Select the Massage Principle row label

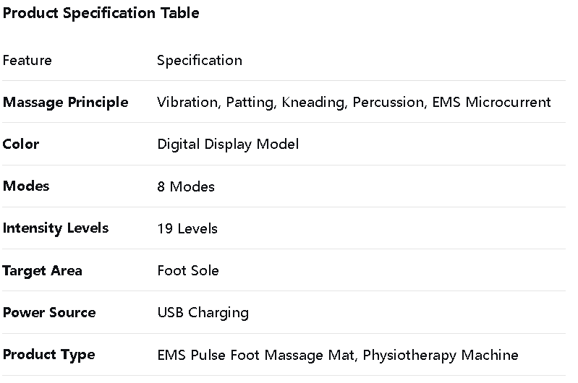[x=66, y=102]
